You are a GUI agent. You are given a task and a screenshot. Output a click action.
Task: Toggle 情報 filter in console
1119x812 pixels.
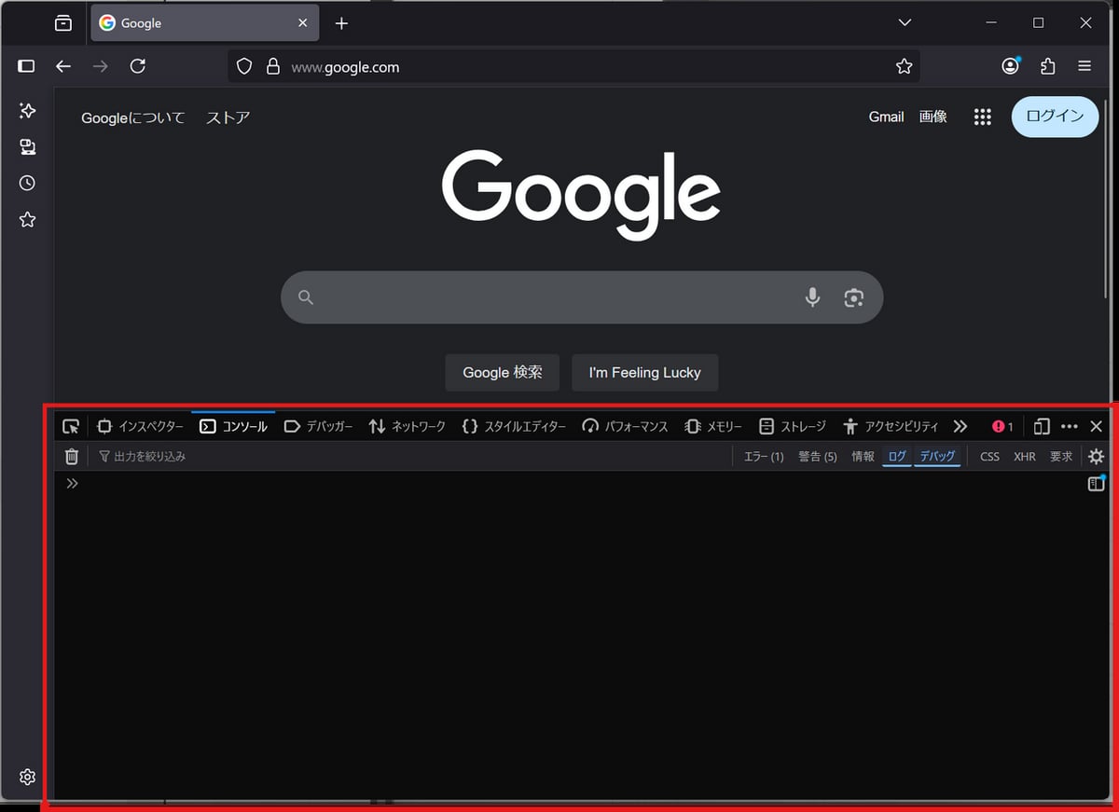pyautogui.click(x=863, y=456)
